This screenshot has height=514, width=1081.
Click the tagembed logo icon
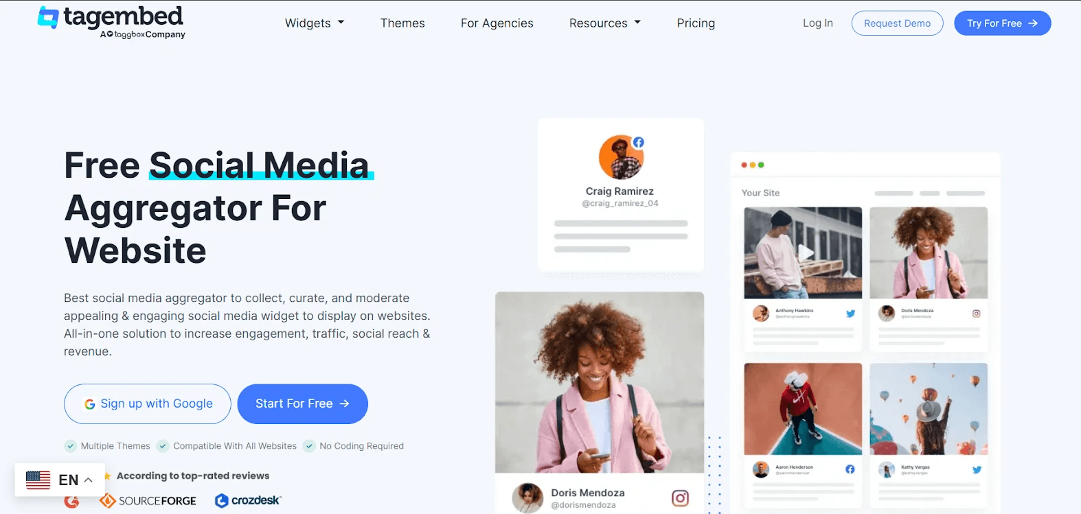48,17
